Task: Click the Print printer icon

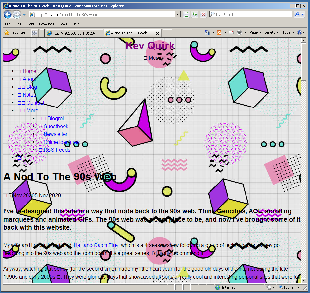Action: 239,32
